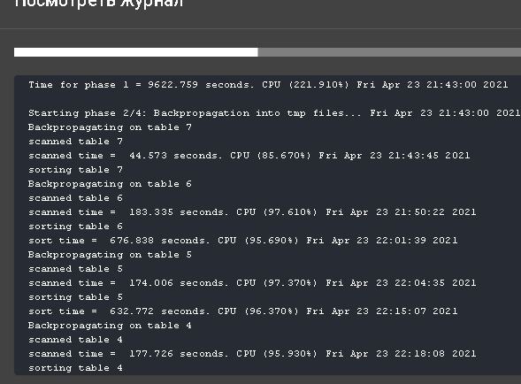Click line 'sort time = 632.772 seconds'
Screen dimensions: 521x384
pyautogui.click(x=243, y=311)
